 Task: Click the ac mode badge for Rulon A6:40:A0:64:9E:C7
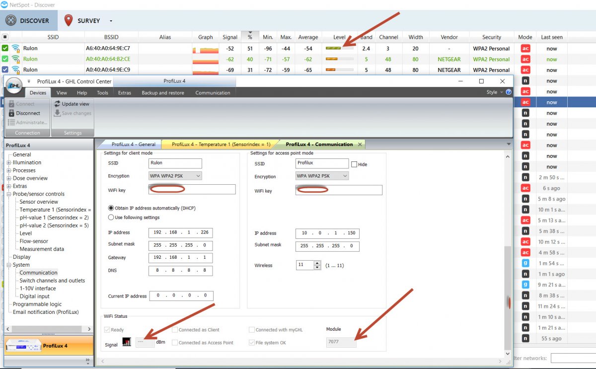pyautogui.click(x=525, y=49)
